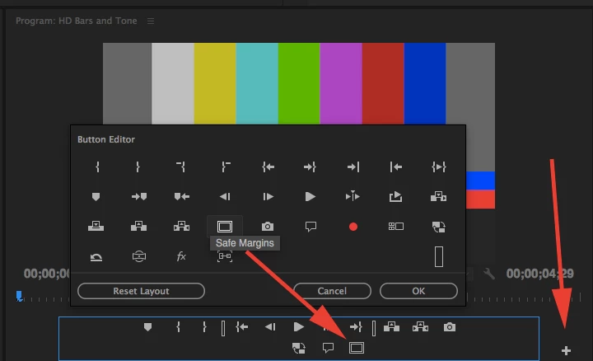Select the Export Frame camera in Button Editor
The image size is (593, 361).
click(268, 227)
